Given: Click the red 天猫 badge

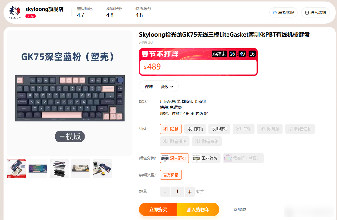Looking at the screenshot, I should point(31,16).
